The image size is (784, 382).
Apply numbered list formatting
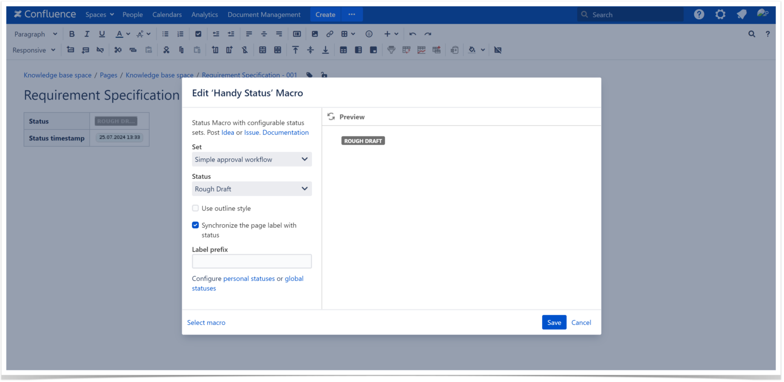(x=180, y=34)
